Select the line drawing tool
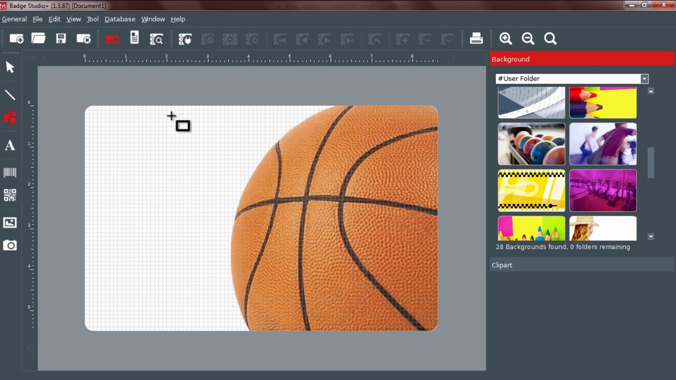This screenshot has height=380, width=676. pyautogui.click(x=10, y=95)
